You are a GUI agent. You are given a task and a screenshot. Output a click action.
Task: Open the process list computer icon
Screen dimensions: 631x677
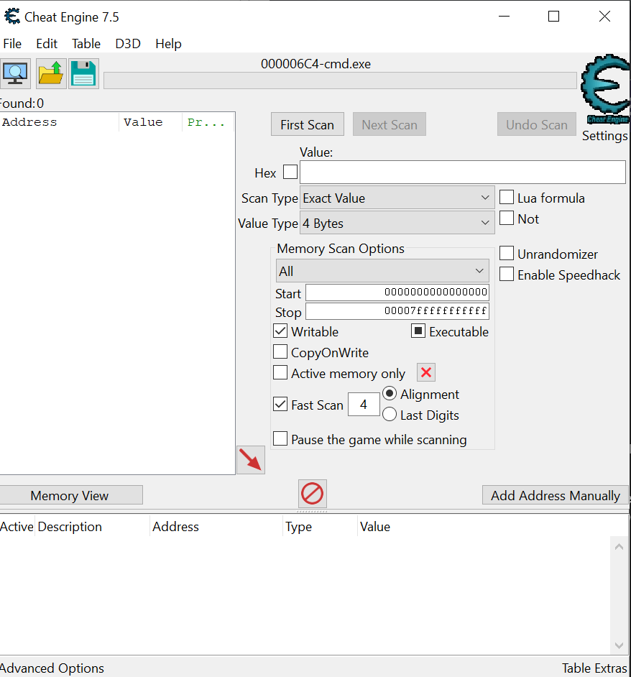click(15, 73)
